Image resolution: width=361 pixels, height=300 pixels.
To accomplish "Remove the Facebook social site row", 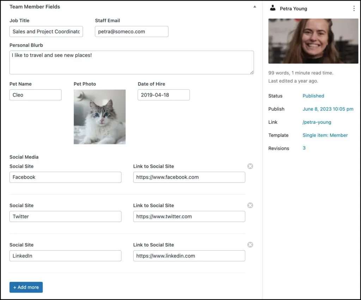I will [x=250, y=166].
